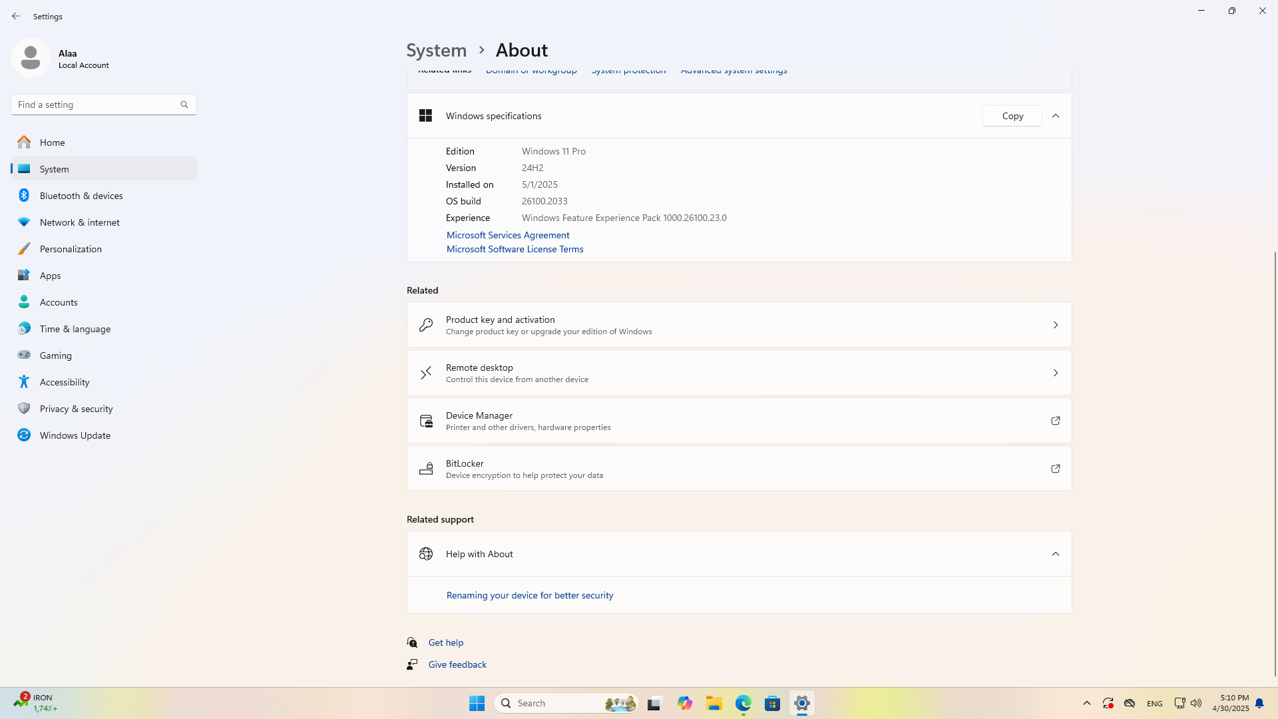Viewport: 1278px width, 719px height.
Task: Click the Windows Update sync icon
Action: tap(24, 435)
